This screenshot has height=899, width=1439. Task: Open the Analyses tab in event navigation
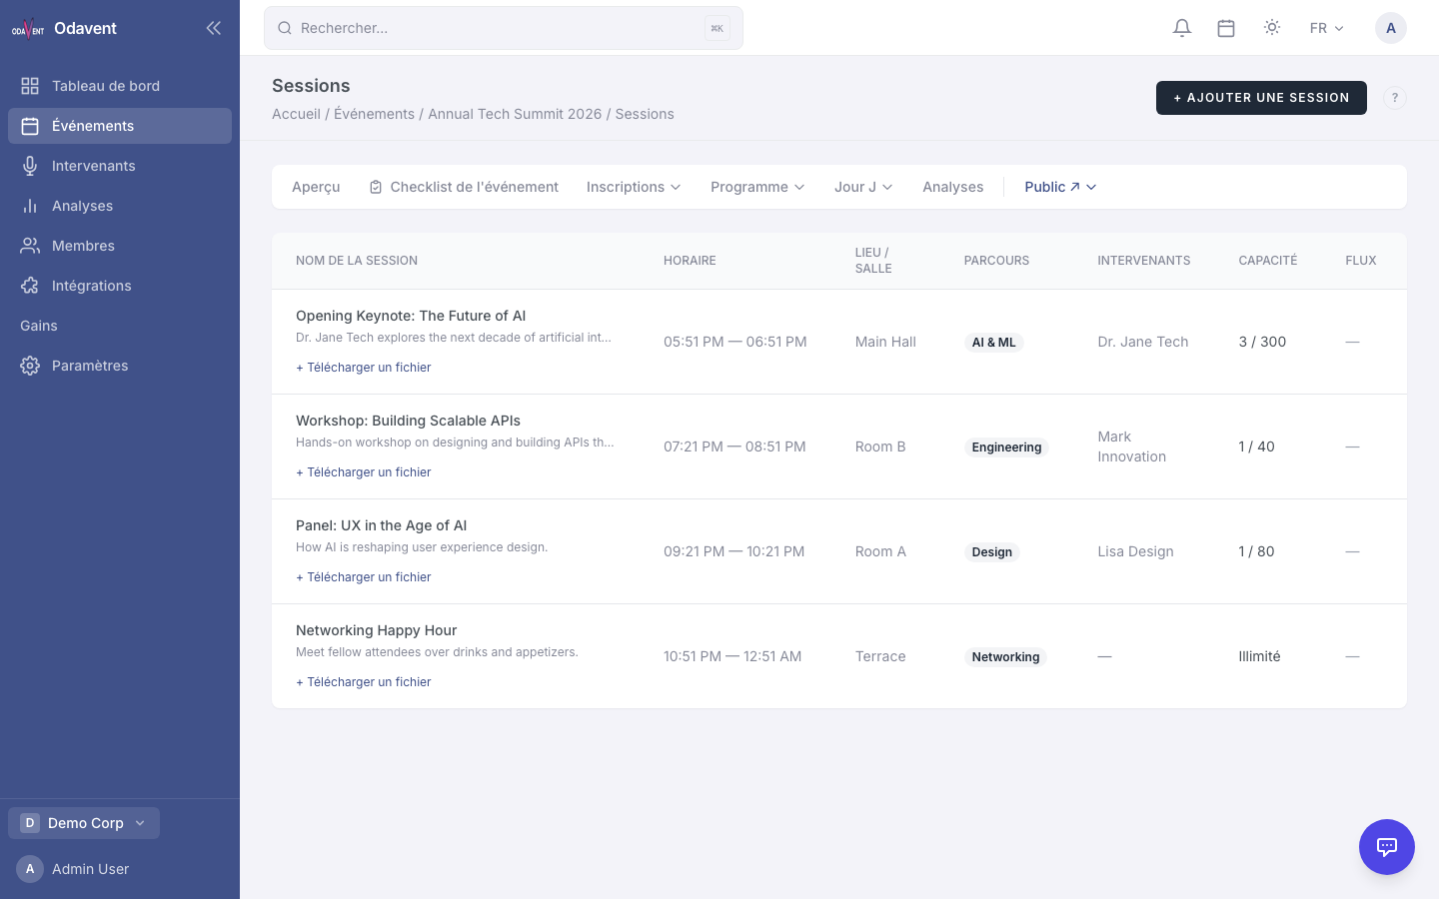coord(953,187)
